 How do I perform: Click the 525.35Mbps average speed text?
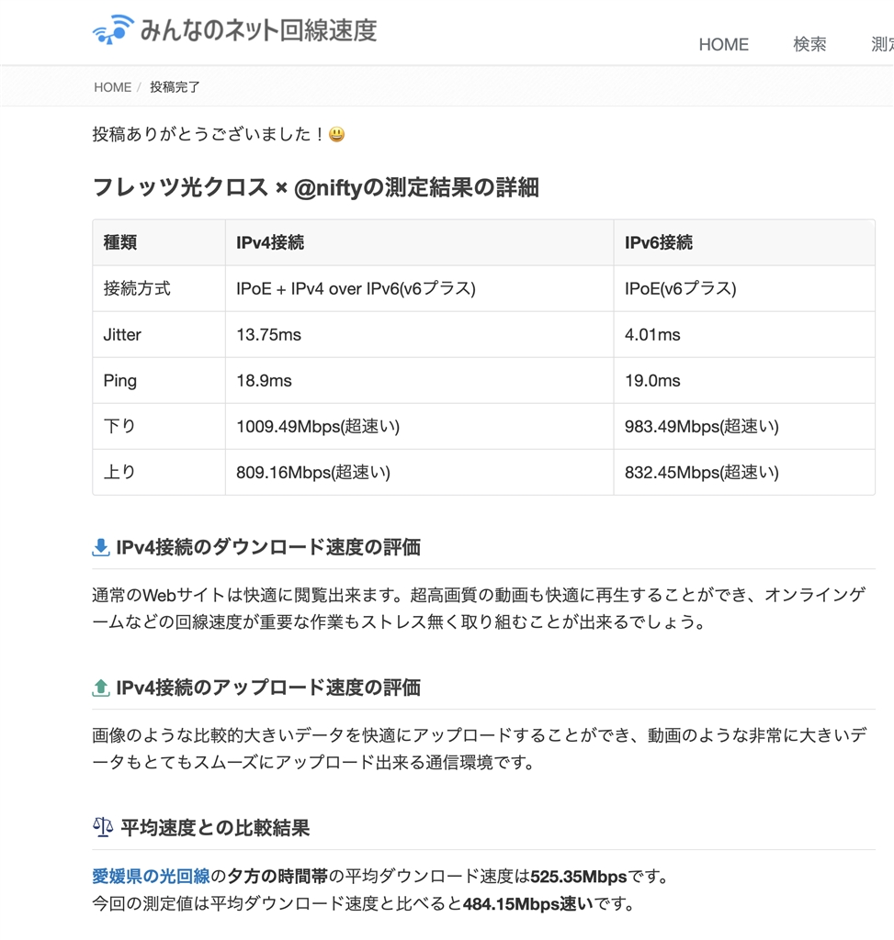point(579,877)
